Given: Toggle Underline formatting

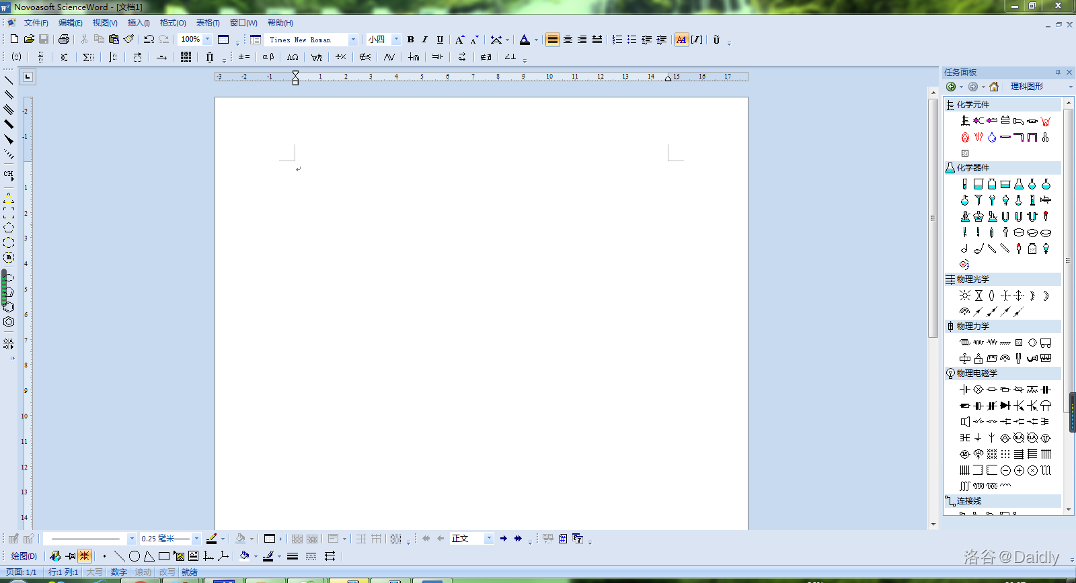Looking at the screenshot, I should click(440, 40).
